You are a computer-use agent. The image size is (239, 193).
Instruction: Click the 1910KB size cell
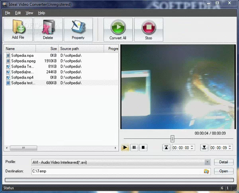(51, 61)
